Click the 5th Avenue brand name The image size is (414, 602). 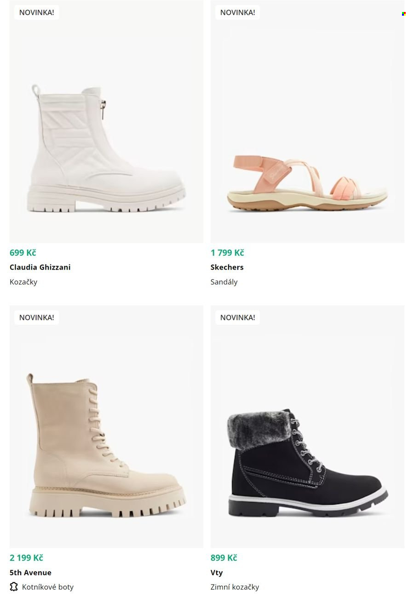coord(30,572)
